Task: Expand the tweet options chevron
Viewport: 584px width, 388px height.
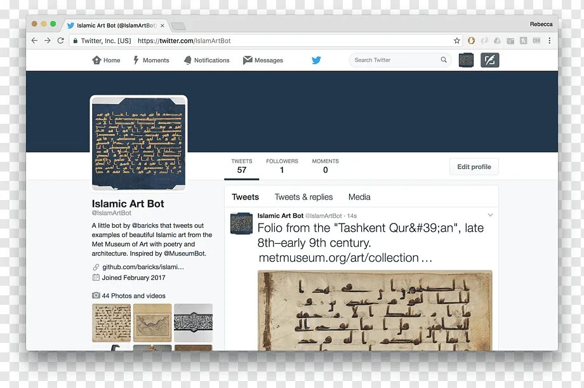Action: click(x=490, y=215)
